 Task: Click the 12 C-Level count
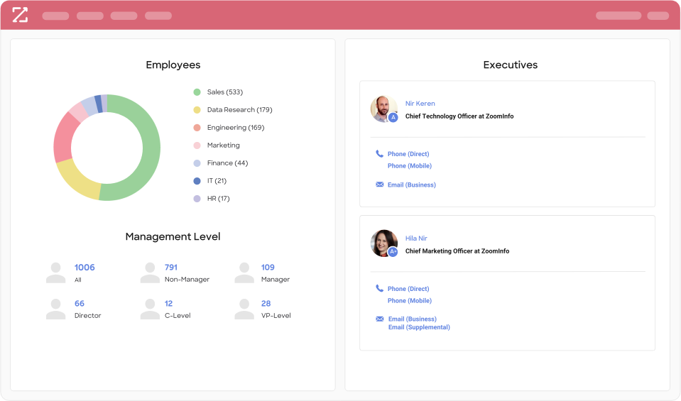pos(168,303)
